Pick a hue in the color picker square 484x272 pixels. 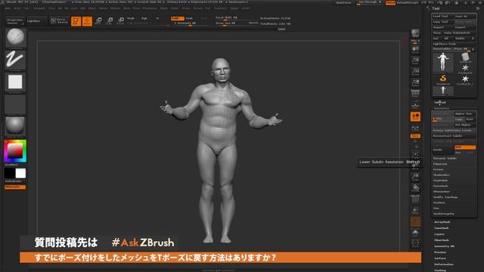coord(15,151)
